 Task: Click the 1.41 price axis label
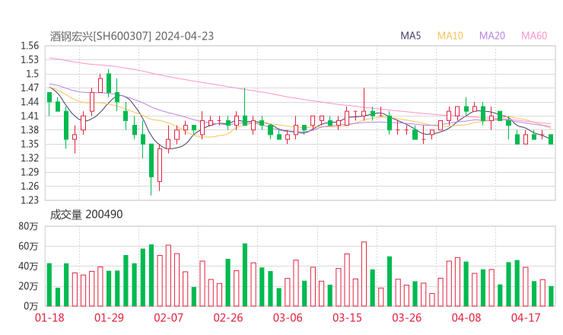[x=30, y=116]
